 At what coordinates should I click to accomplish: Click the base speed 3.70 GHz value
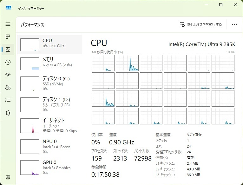point(194,135)
